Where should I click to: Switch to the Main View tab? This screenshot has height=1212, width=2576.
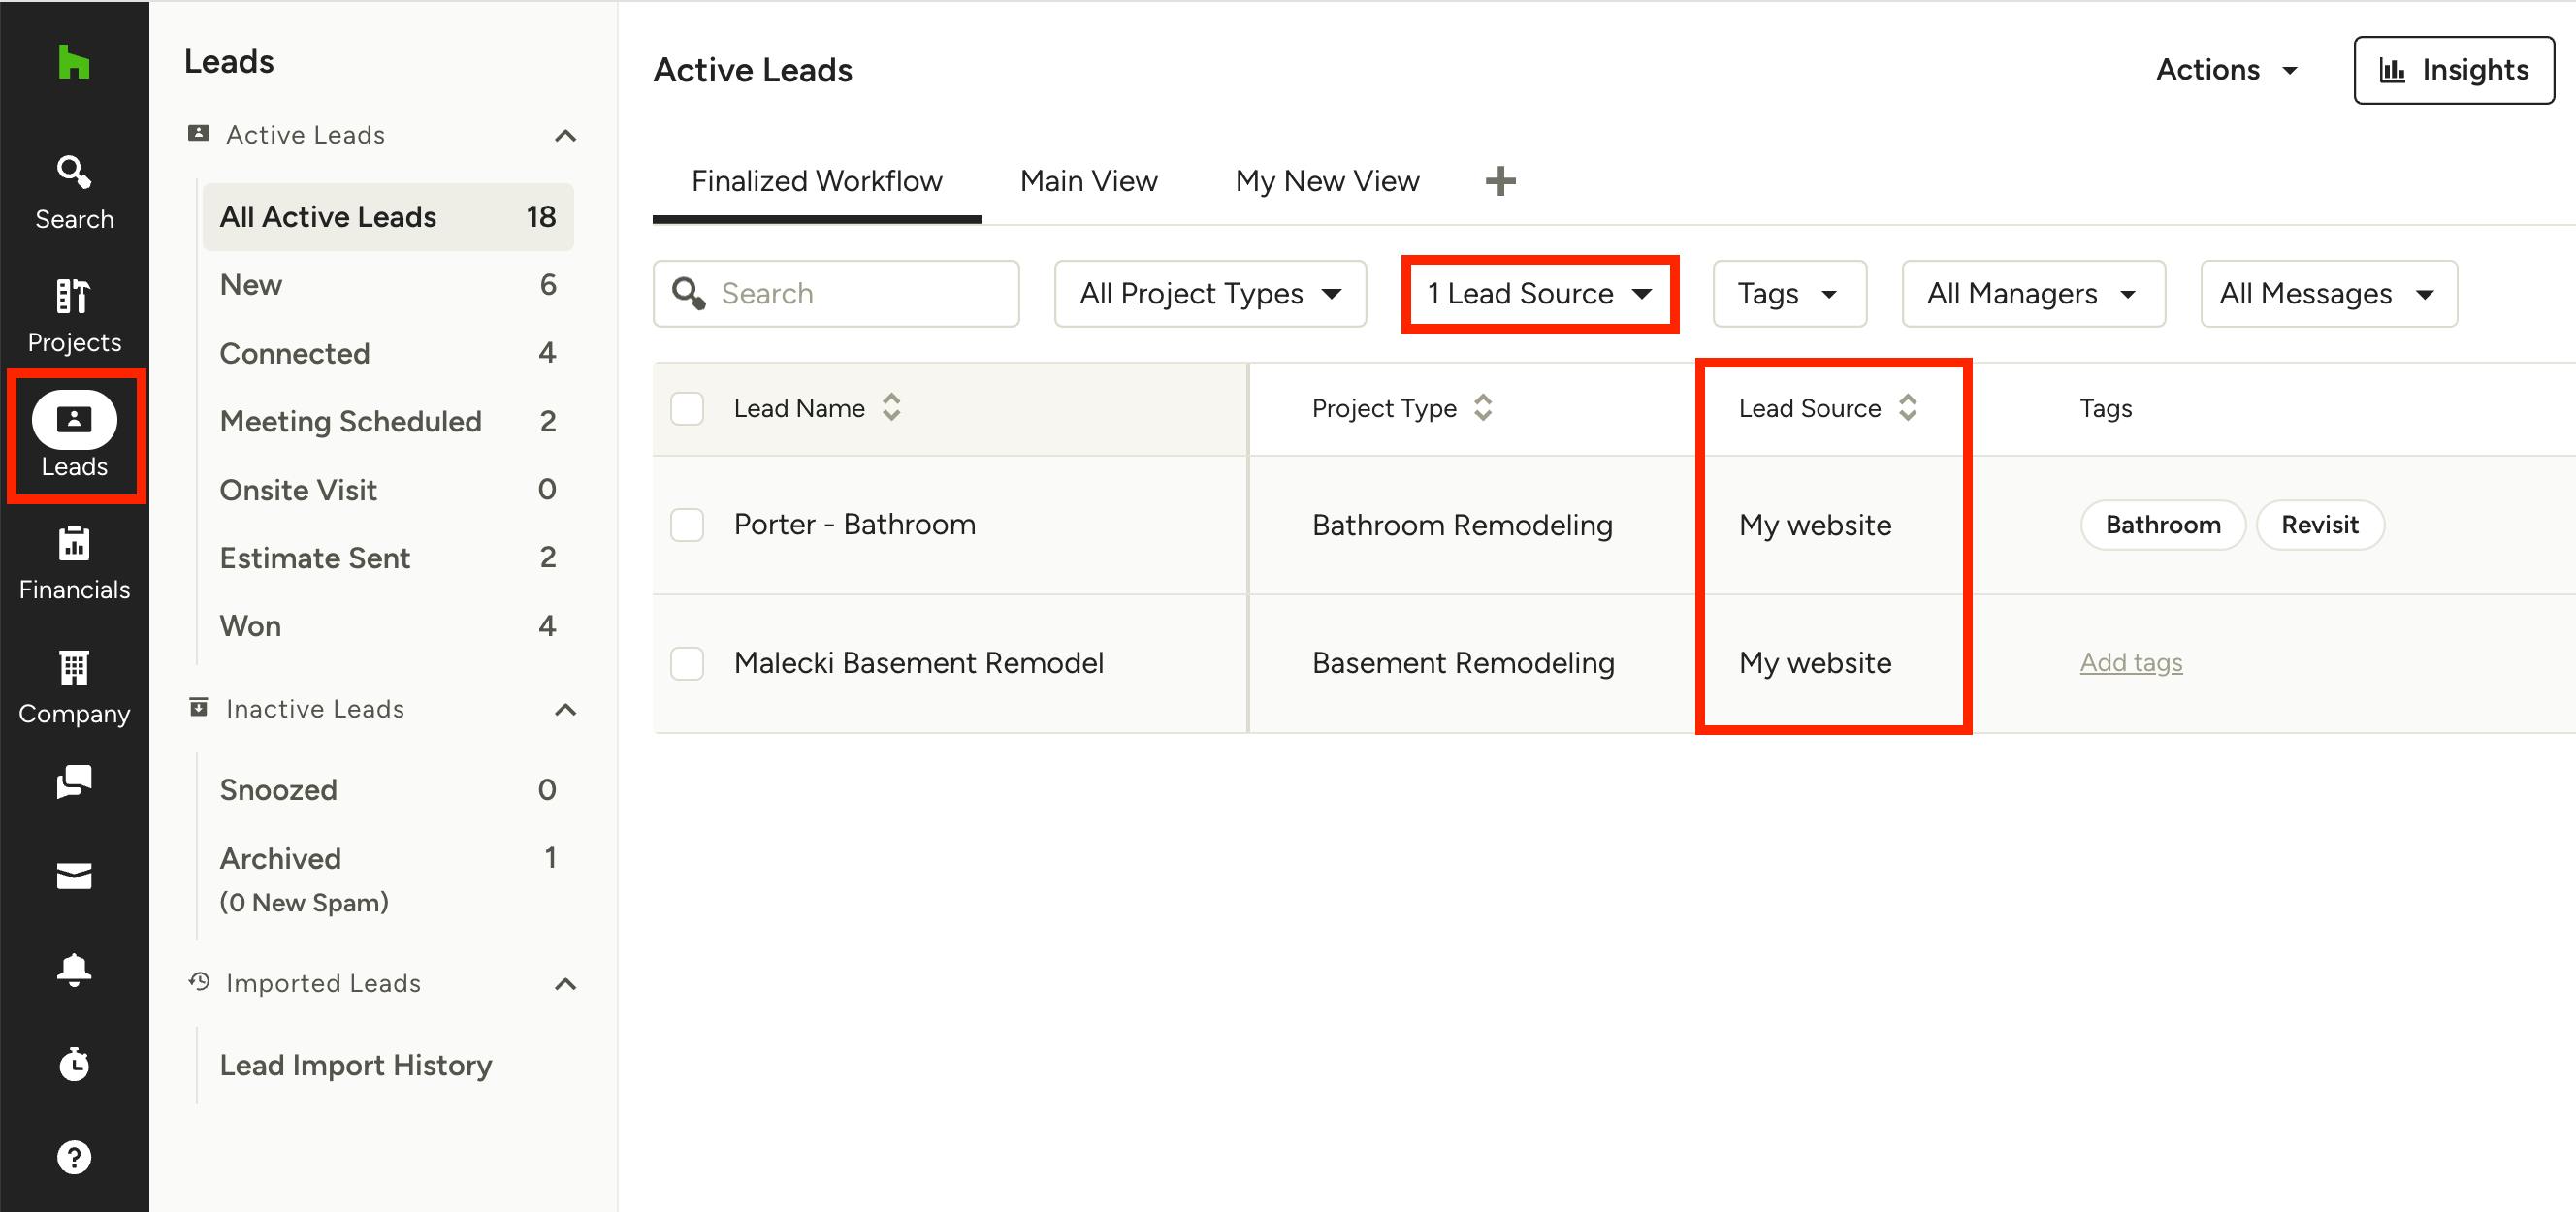pyautogui.click(x=1088, y=181)
